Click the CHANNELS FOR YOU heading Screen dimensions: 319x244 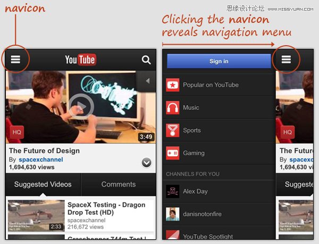tap(192, 174)
